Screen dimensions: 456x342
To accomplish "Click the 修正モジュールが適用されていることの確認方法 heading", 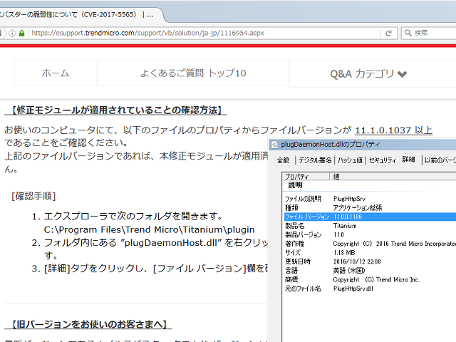I will pyautogui.click(x=115, y=110).
